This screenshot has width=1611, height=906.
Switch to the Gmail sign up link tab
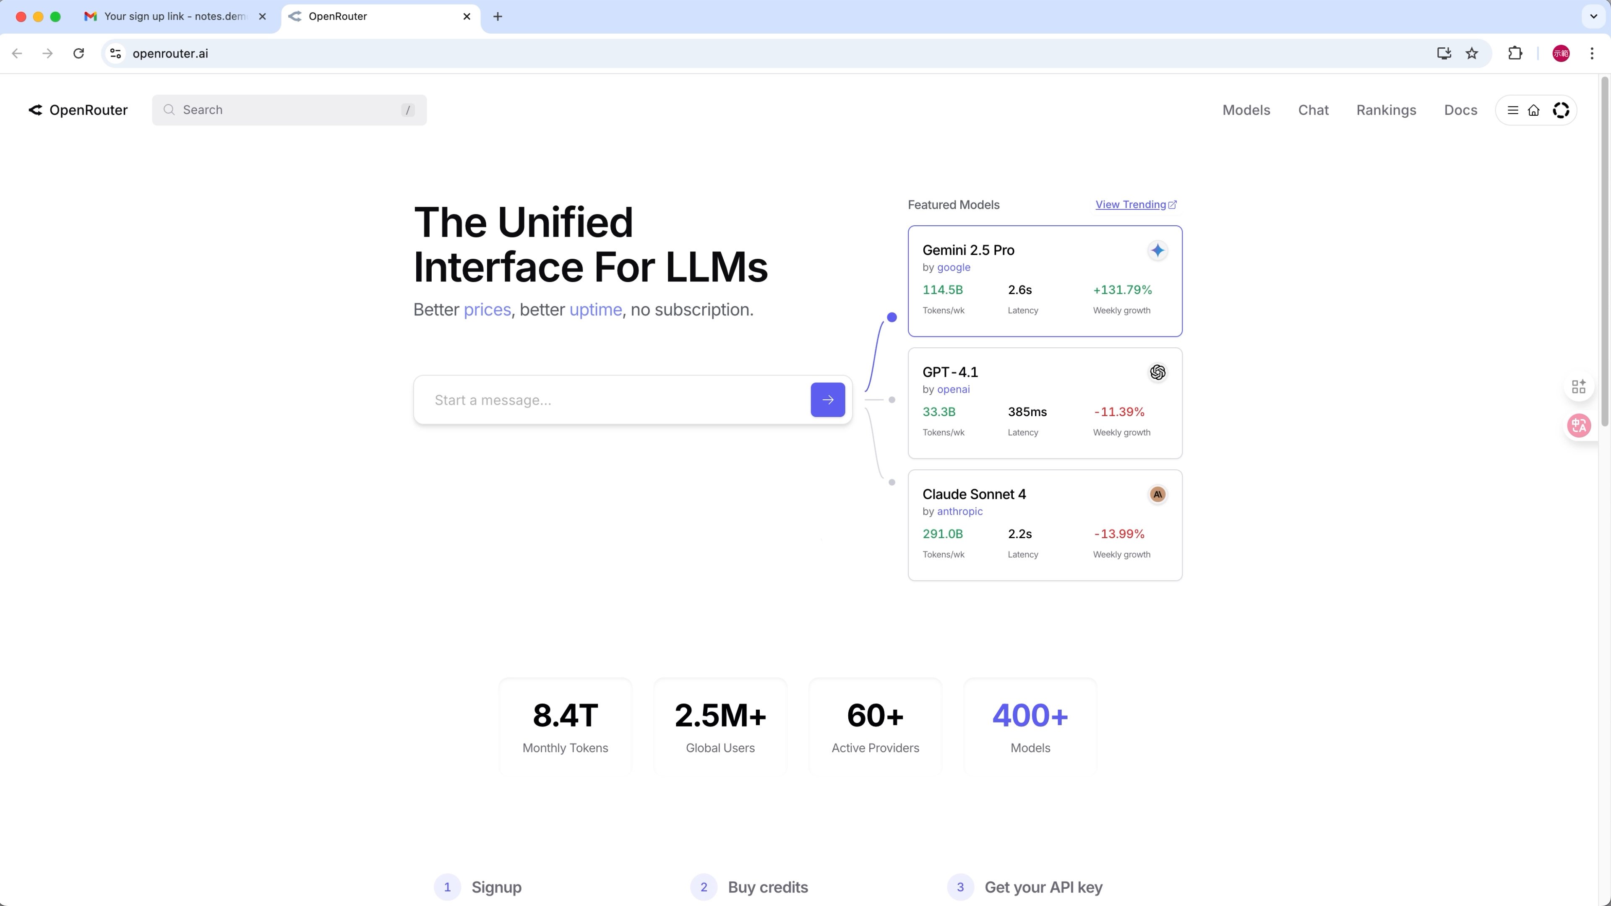[x=175, y=16]
